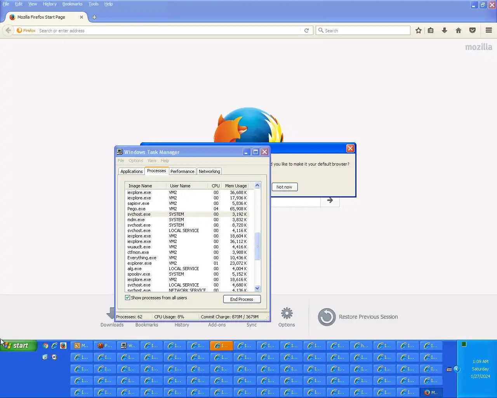
Task: Click Not now in default browser dialog
Action: [x=284, y=187]
